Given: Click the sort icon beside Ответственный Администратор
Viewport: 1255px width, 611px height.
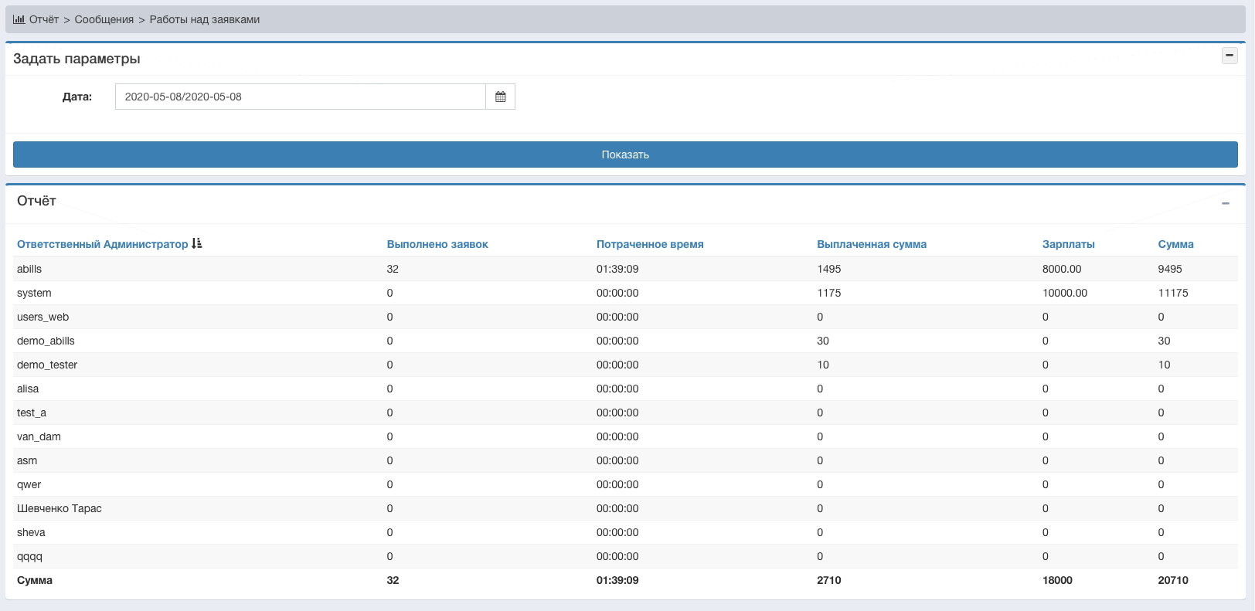Looking at the screenshot, I should [197, 243].
